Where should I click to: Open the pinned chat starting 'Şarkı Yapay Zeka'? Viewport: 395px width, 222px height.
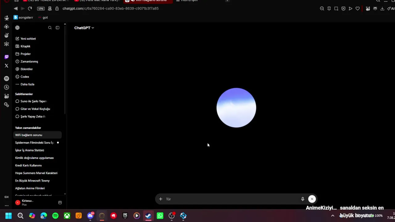pyautogui.click(x=37, y=117)
